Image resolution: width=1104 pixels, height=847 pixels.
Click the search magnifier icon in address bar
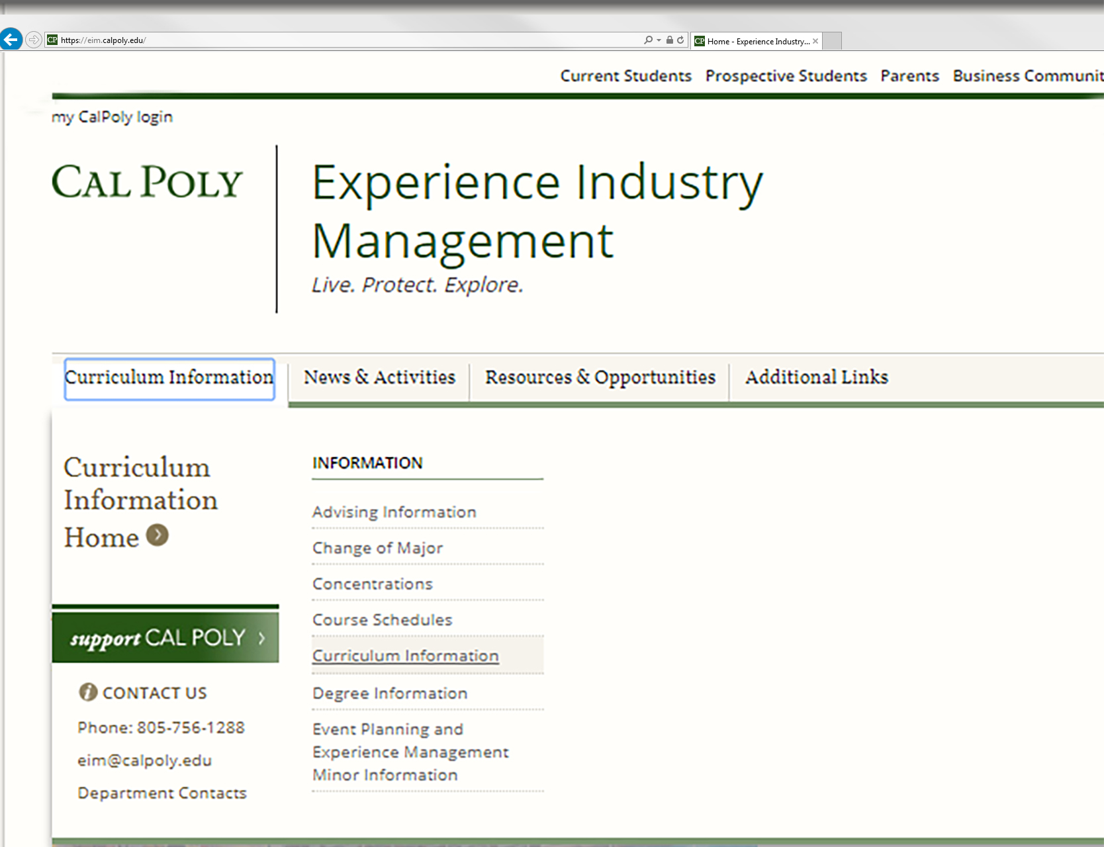click(x=648, y=40)
